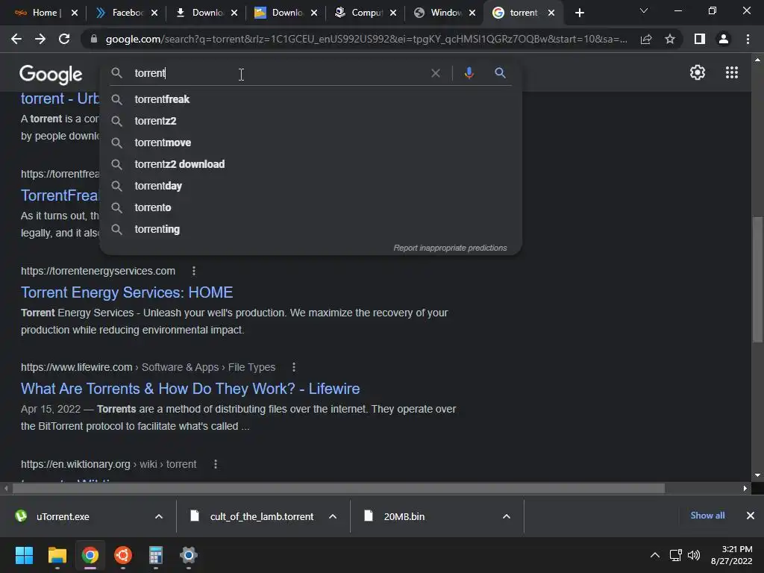Select suggestion torrento
The width and height of the screenshot is (764, 573).
[x=310, y=207]
